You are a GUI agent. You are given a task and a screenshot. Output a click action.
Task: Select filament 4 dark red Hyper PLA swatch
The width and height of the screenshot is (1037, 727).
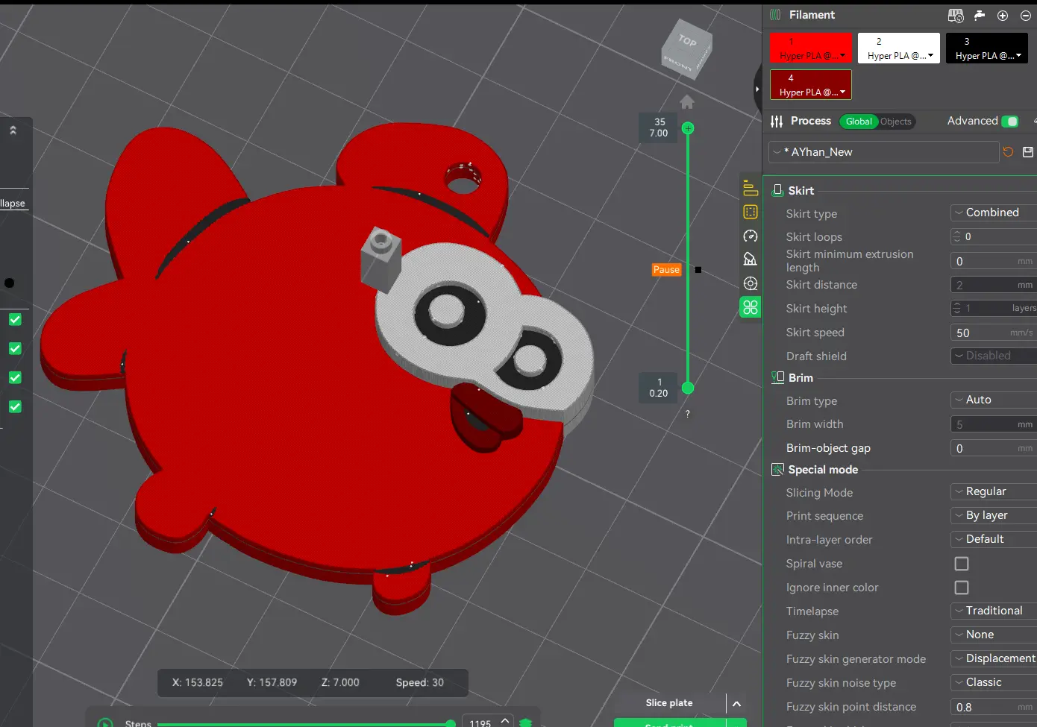click(811, 84)
